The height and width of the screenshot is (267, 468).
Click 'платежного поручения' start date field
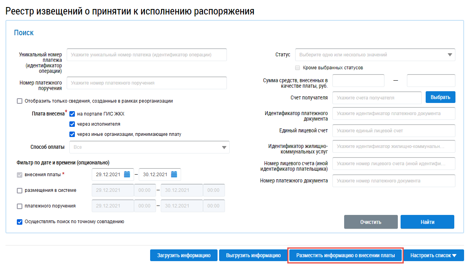(x=113, y=206)
